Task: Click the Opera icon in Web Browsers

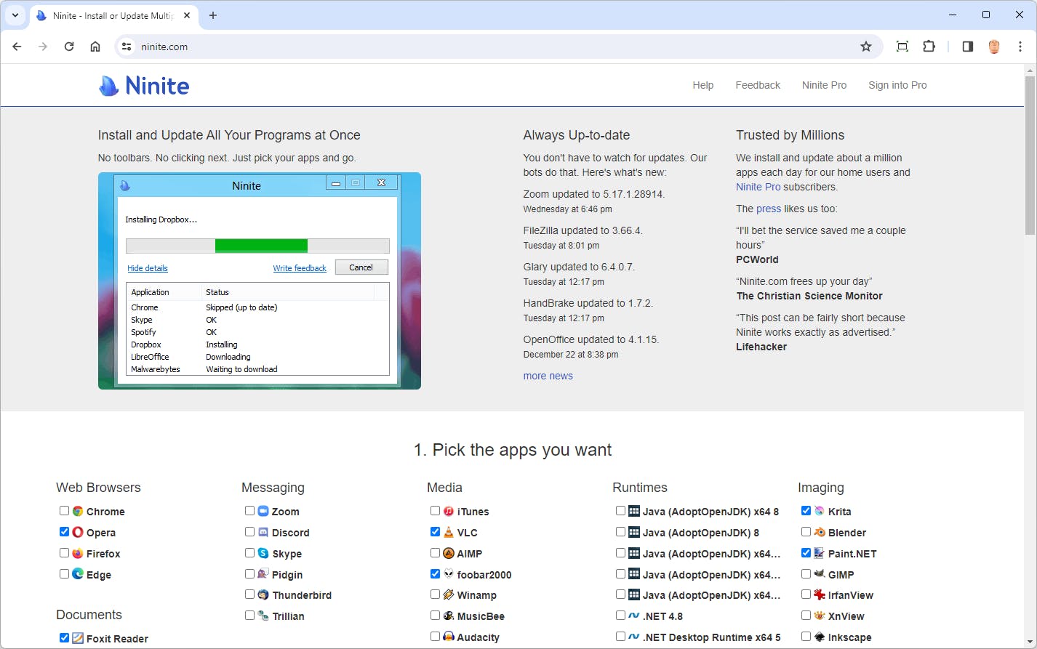Action: click(78, 532)
